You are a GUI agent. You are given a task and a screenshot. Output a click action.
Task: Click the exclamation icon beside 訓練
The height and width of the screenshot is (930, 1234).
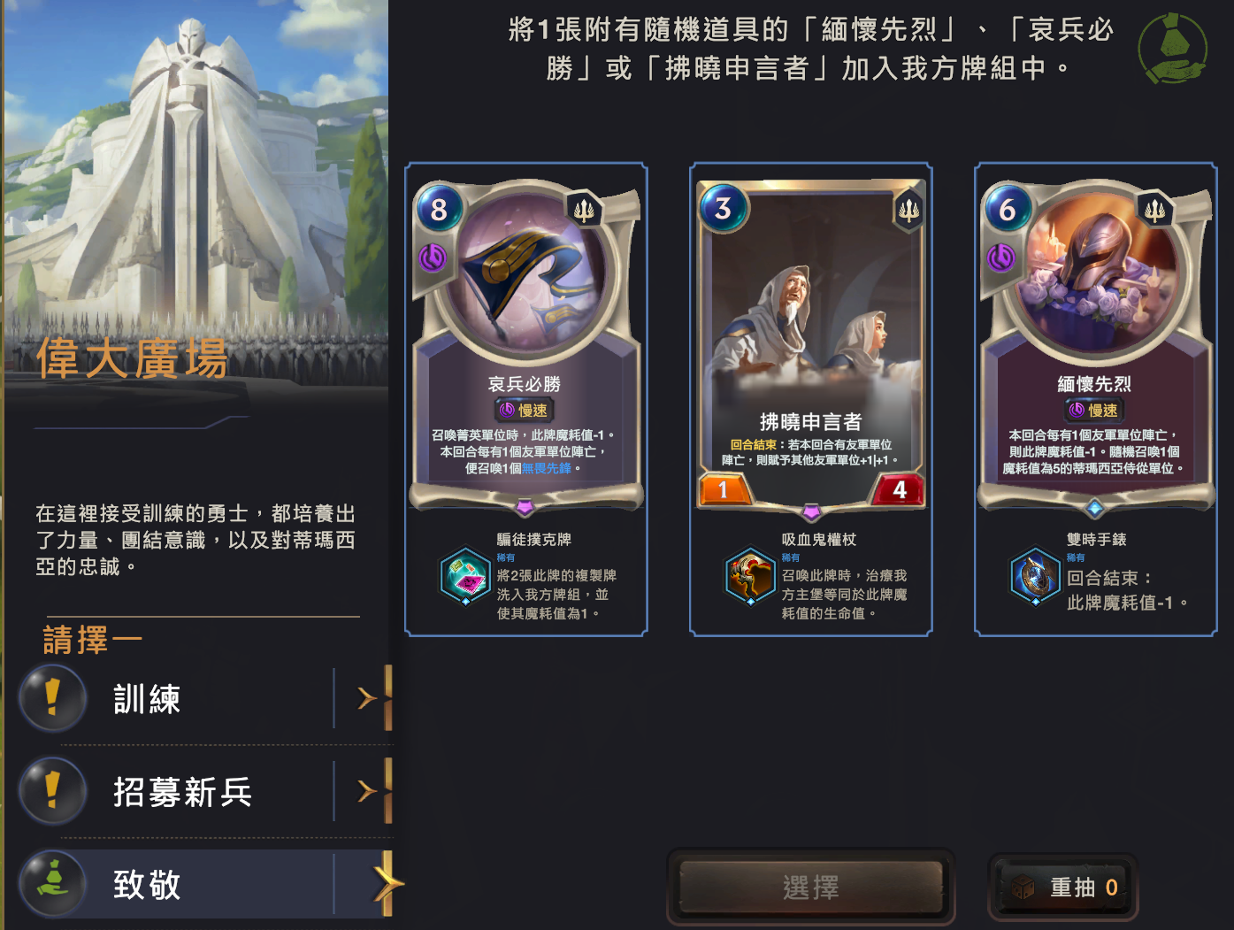52,698
